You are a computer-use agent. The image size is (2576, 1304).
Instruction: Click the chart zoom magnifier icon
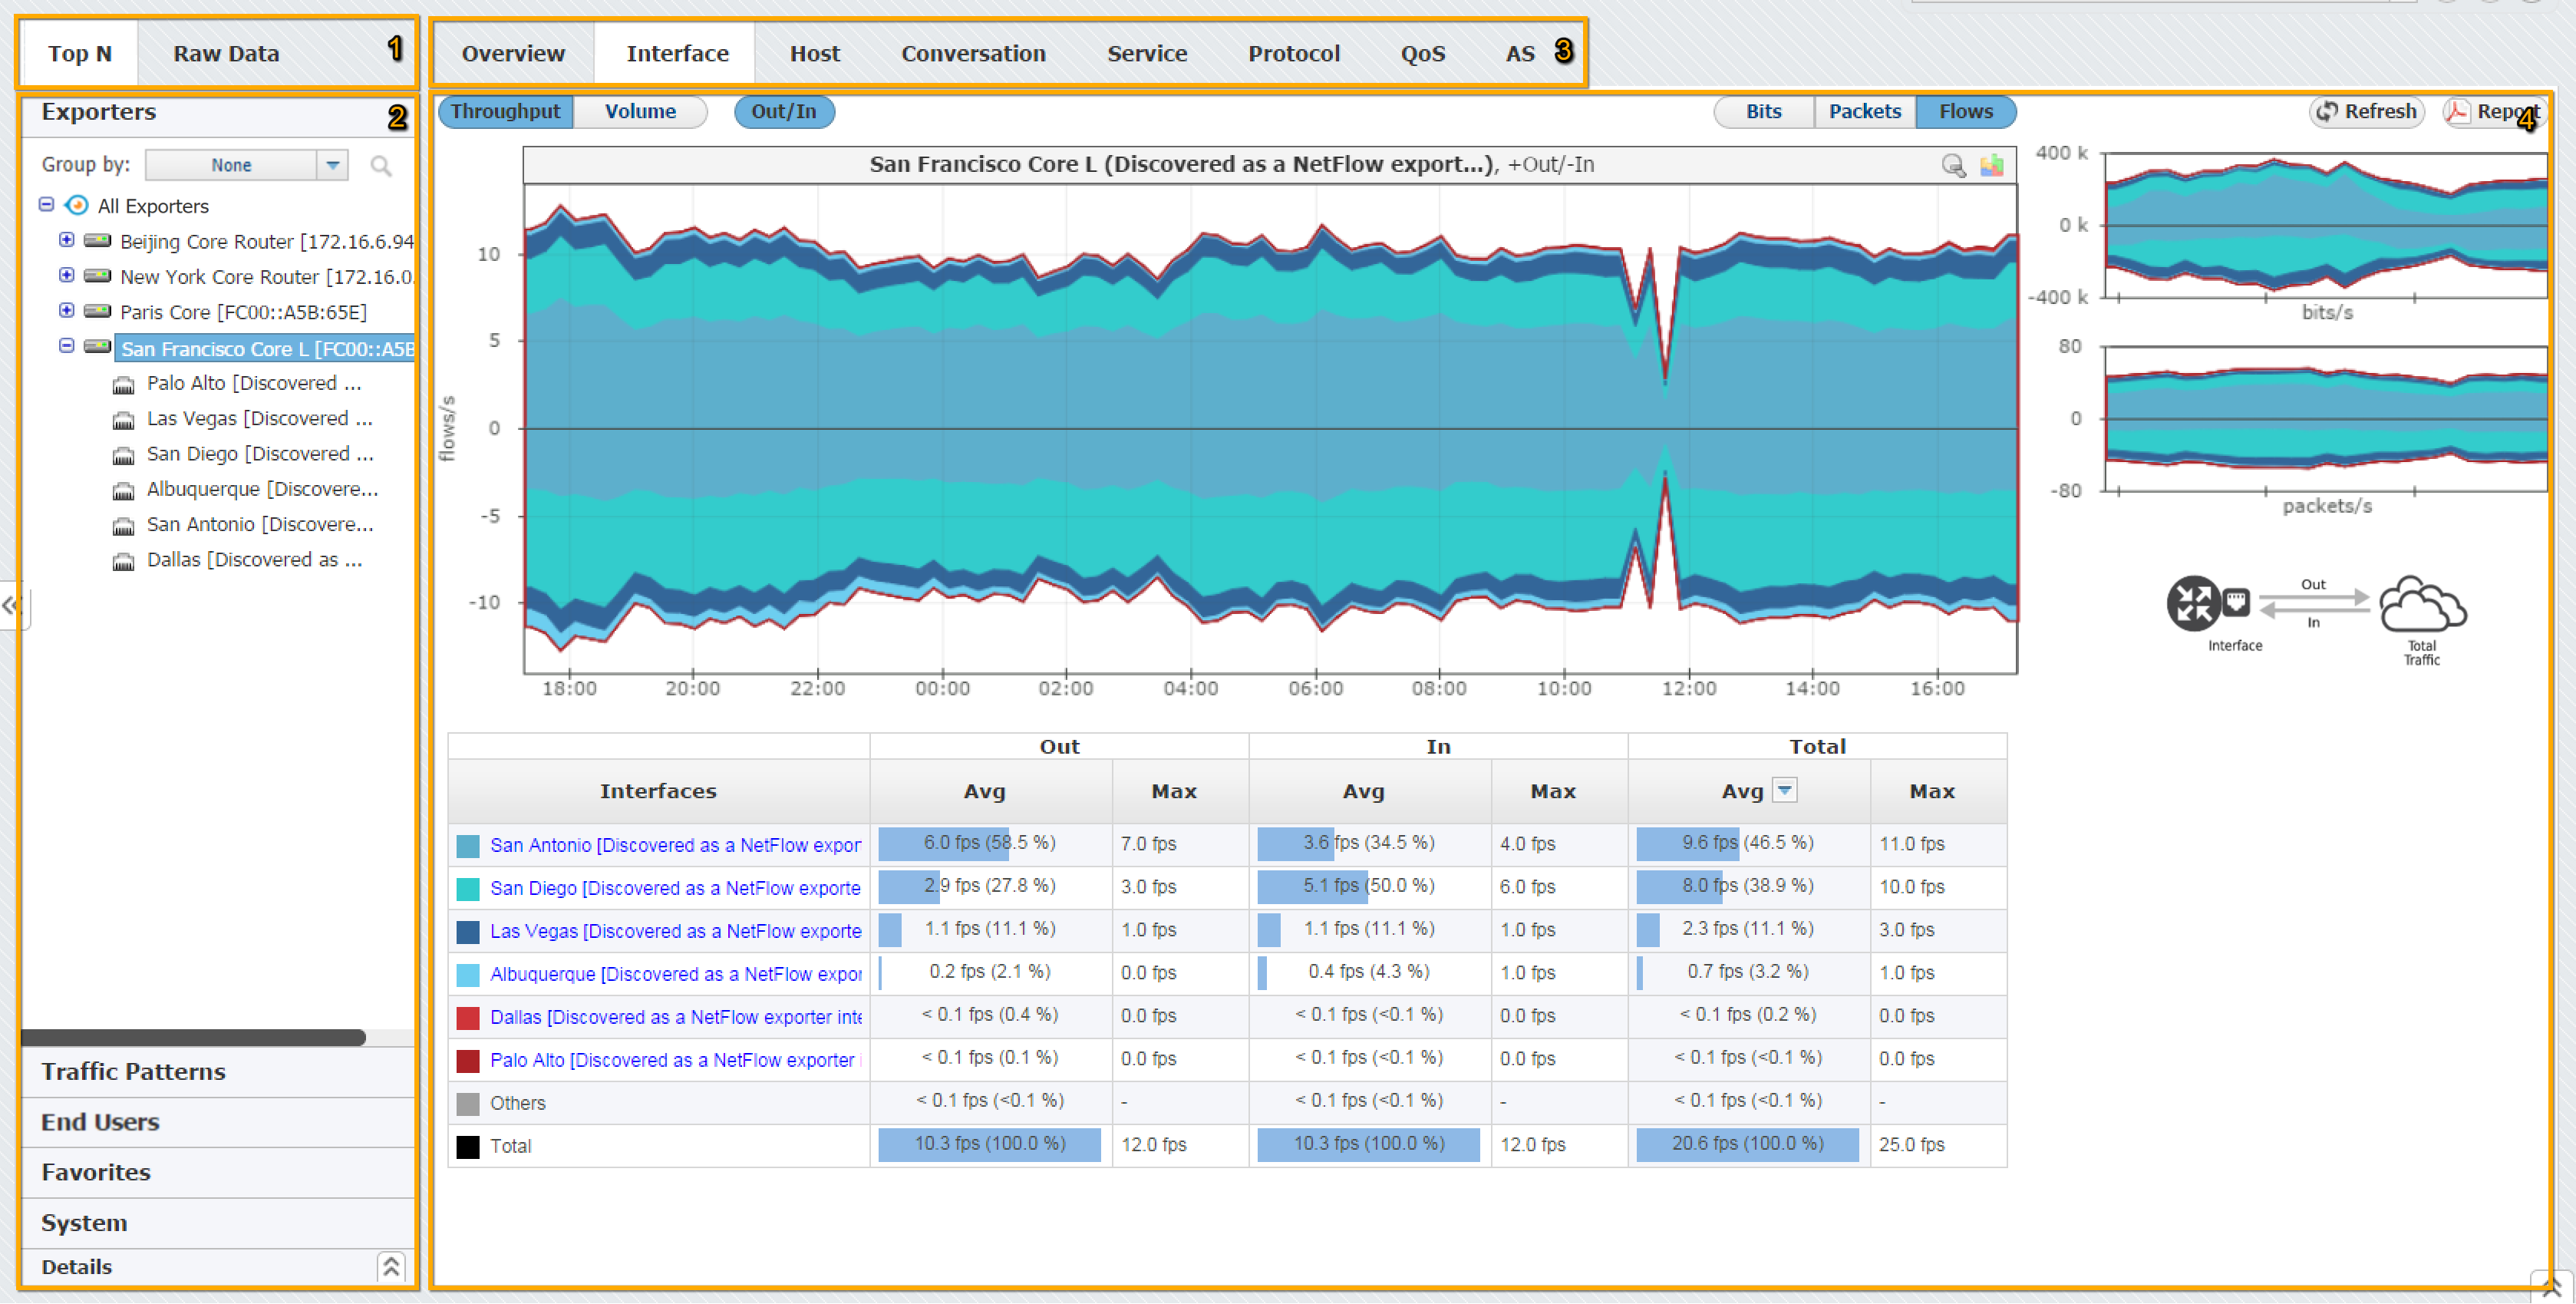click(1951, 165)
